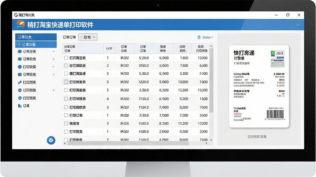
Task: Click the 订单订单 label above the table
Action: pos(69,37)
